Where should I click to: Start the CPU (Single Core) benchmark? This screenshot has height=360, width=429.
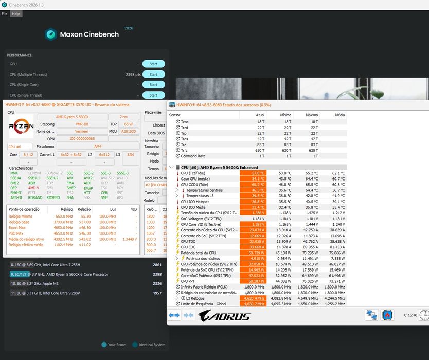153,85
